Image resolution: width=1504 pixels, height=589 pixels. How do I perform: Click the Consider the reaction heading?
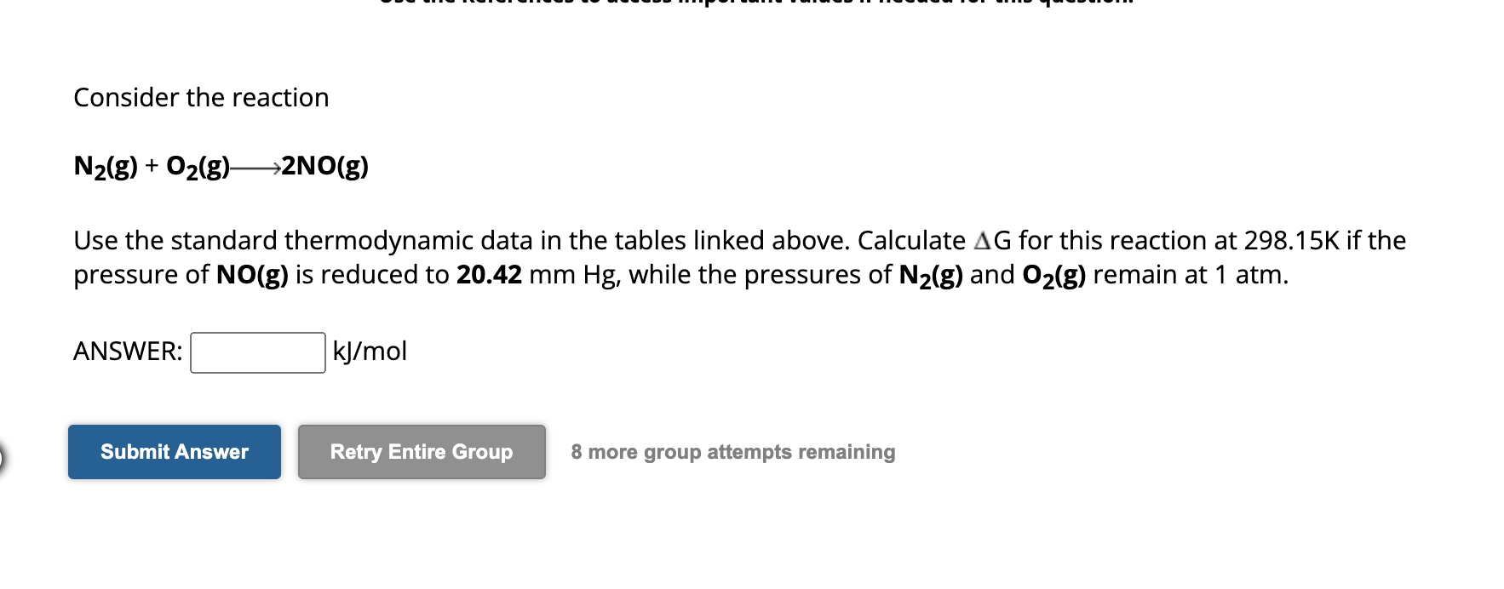[200, 97]
